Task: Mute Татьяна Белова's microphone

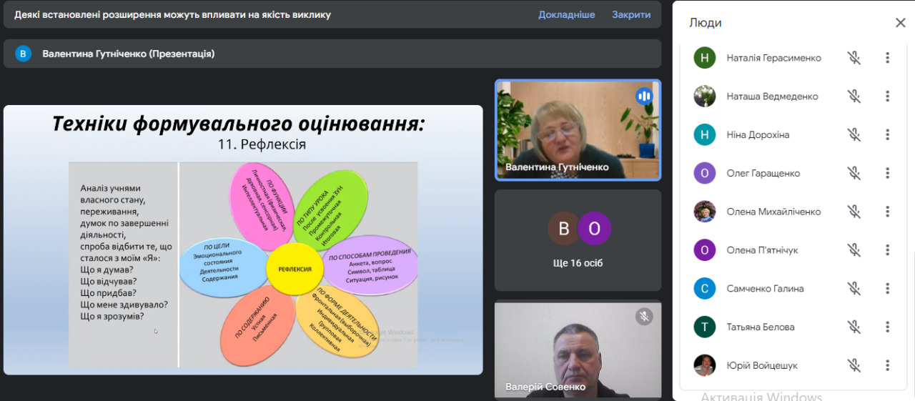Action: pos(854,327)
